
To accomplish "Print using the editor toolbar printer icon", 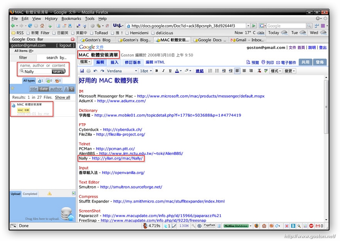I will [89, 71].
